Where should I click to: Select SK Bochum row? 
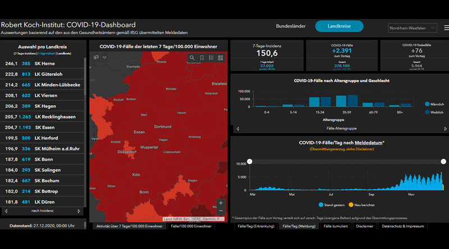[43, 181]
